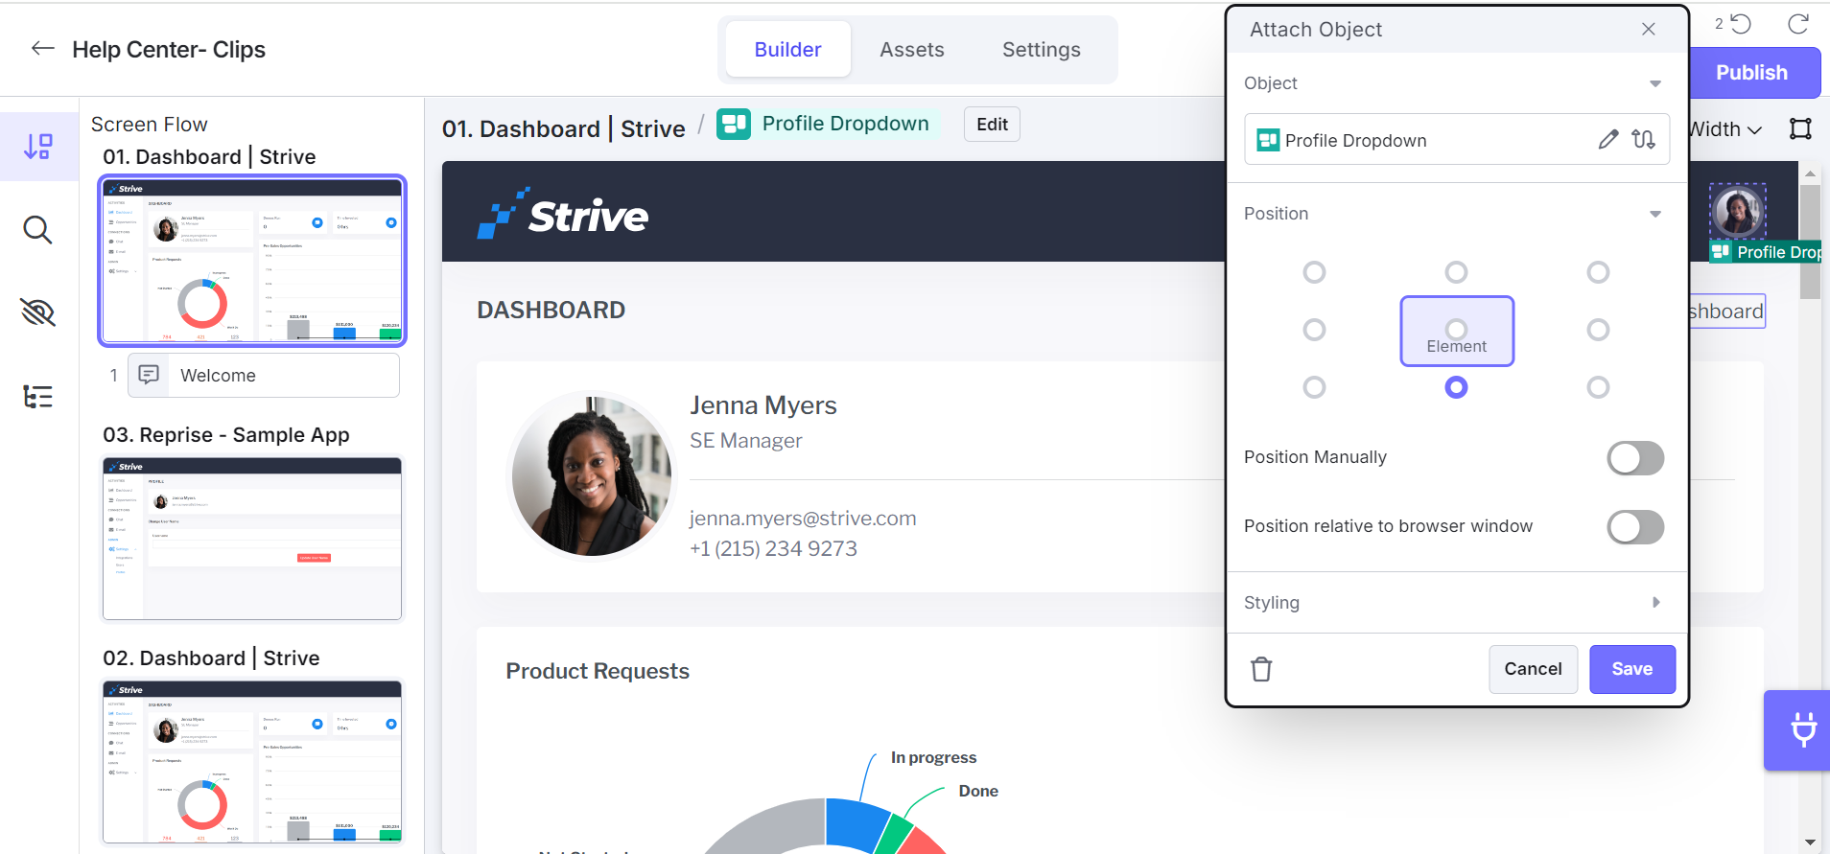
Task: Click the undo icon
Action: pyautogui.click(x=1740, y=24)
